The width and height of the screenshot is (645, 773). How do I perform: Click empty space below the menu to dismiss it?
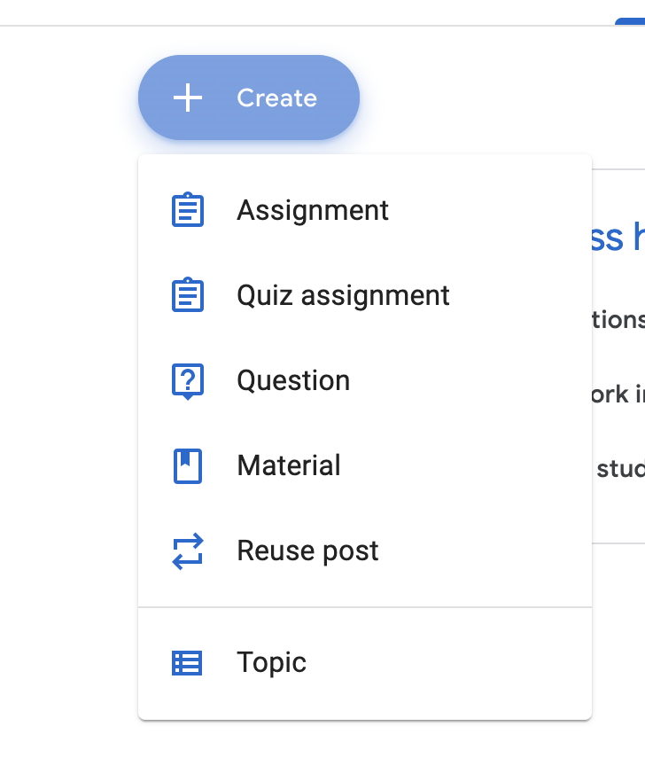point(354,749)
